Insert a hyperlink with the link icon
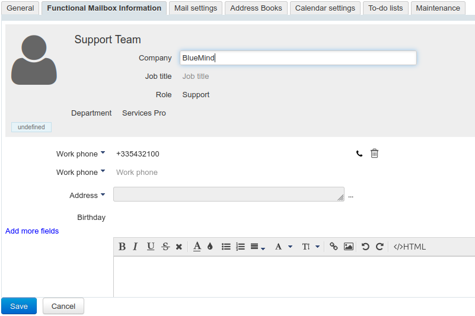Viewport: 475px width, 316px height. coord(334,247)
